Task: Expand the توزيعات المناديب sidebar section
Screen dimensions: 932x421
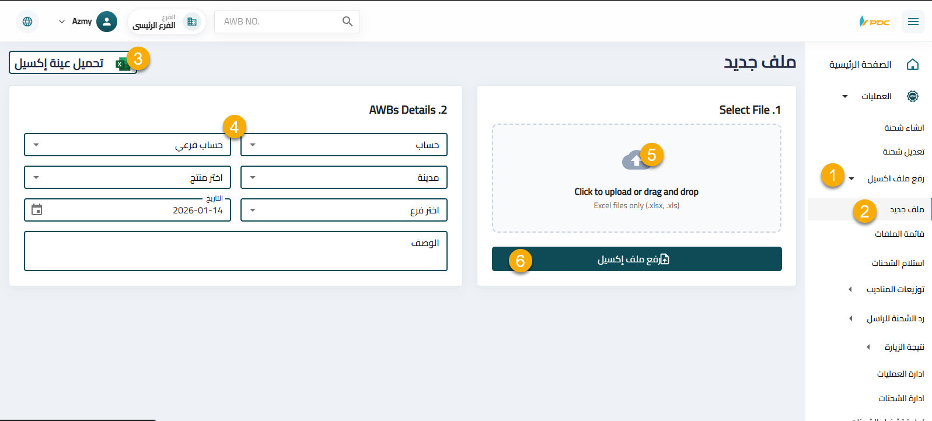Action: tap(895, 289)
